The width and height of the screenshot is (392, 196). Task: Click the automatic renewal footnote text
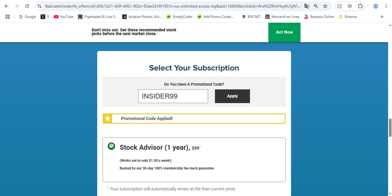pyautogui.click(x=171, y=189)
